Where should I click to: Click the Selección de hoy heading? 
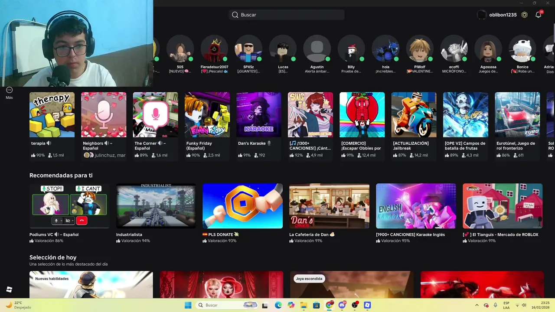click(53, 257)
